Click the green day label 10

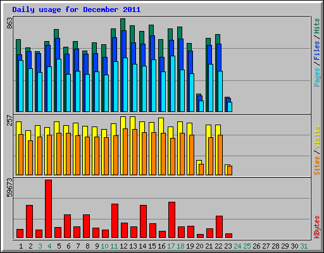pos(104,246)
